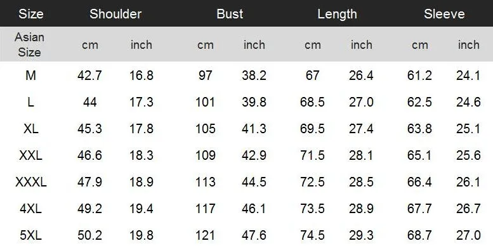Click the Bust column header

point(230,14)
